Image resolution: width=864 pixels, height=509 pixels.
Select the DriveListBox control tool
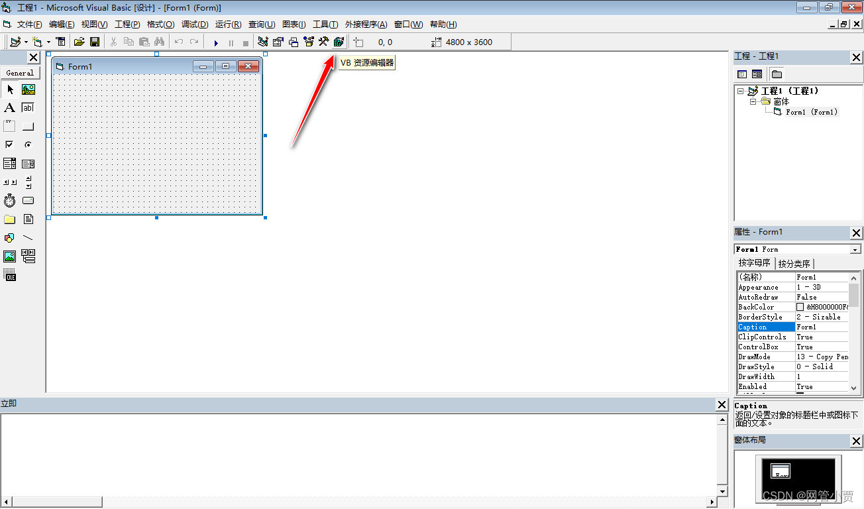(x=28, y=201)
